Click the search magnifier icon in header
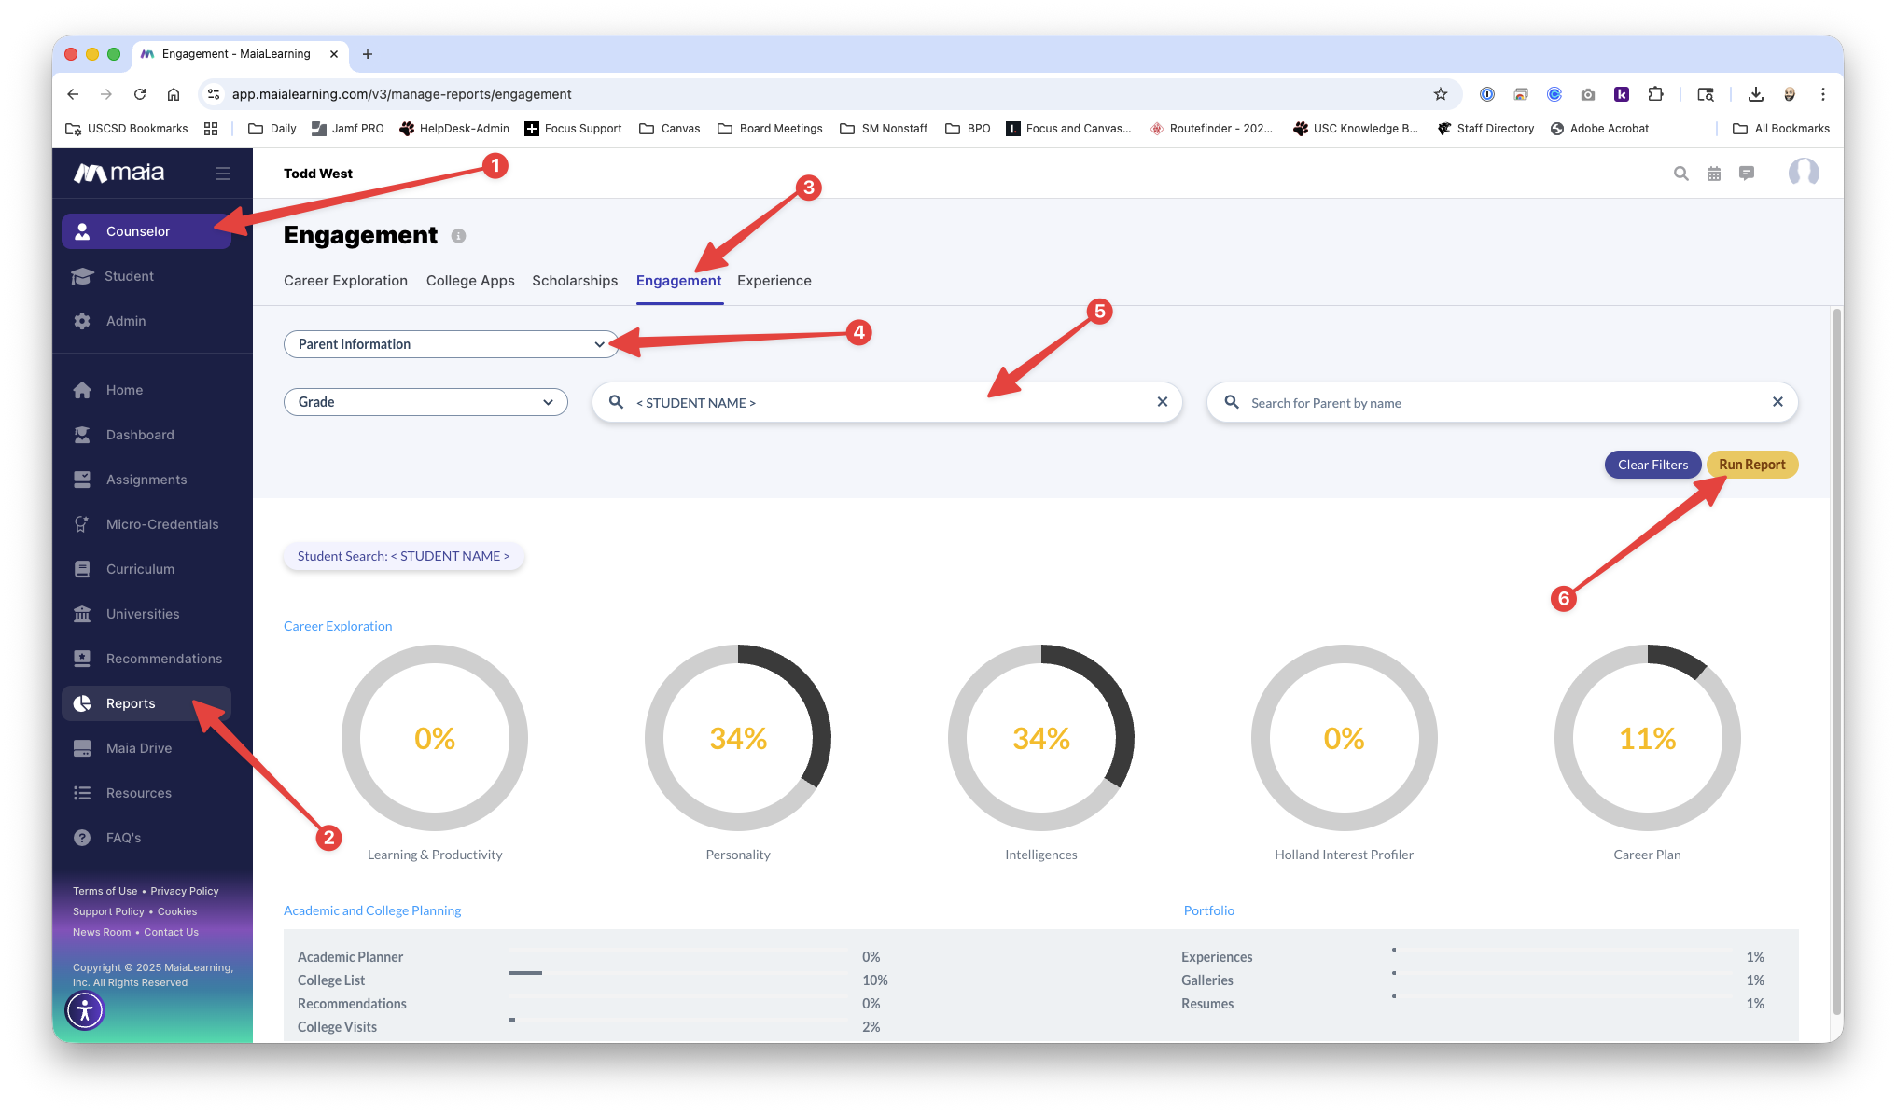The width and height of the screenshot is (1896, 1112). 1680,174
